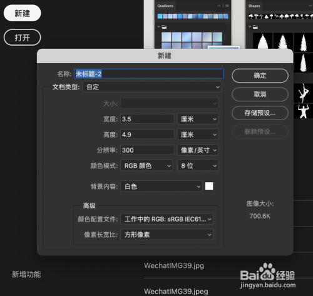Select the first large gradient thumbnail in folder
This screenshot has height=296, width=313.
167,37
